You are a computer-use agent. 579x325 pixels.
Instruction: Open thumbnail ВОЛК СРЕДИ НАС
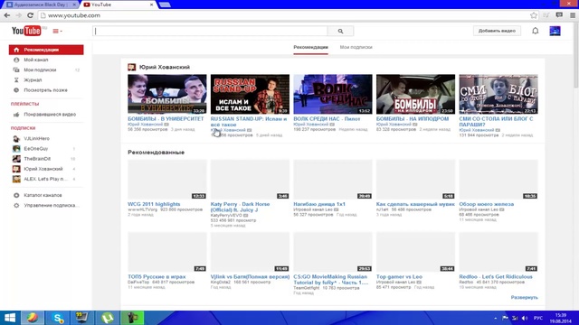point(333,94)
